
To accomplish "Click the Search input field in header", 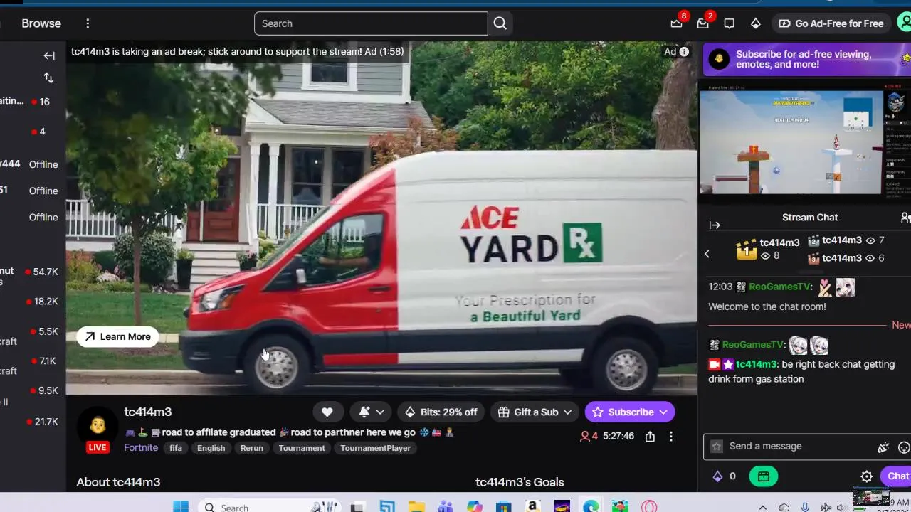I will tap(371, 23).
